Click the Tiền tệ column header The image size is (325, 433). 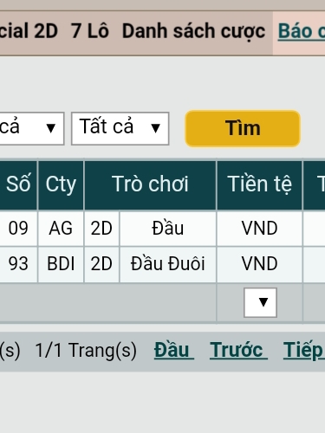tap(260, 185)
